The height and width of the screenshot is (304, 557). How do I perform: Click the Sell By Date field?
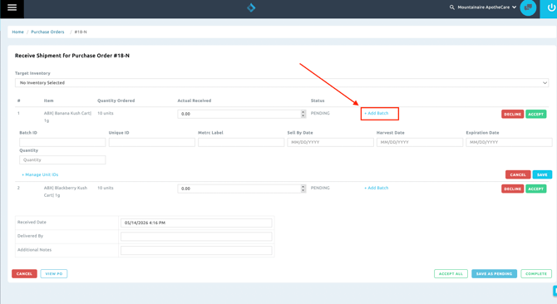point(330,142)
